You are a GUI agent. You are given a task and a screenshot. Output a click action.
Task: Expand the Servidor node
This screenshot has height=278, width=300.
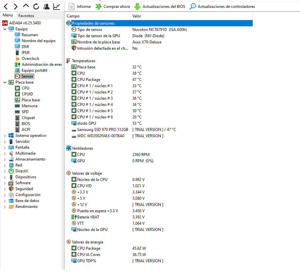coord(5,142)
